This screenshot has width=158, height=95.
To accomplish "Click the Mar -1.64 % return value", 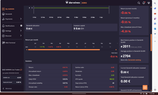I will coord(50,47).
